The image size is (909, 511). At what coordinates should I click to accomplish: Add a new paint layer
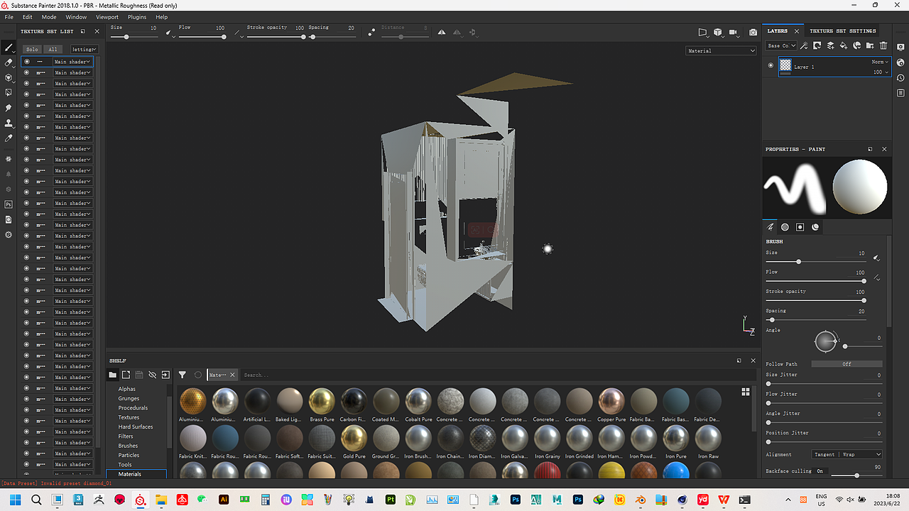point(830,45)
